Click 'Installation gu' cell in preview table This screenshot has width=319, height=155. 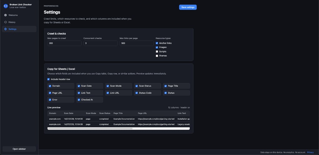pos(184,119)
